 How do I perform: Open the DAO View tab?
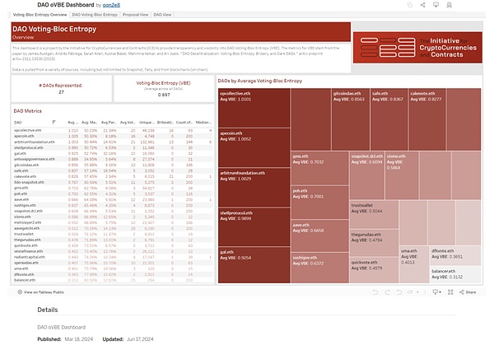(162, 15)
